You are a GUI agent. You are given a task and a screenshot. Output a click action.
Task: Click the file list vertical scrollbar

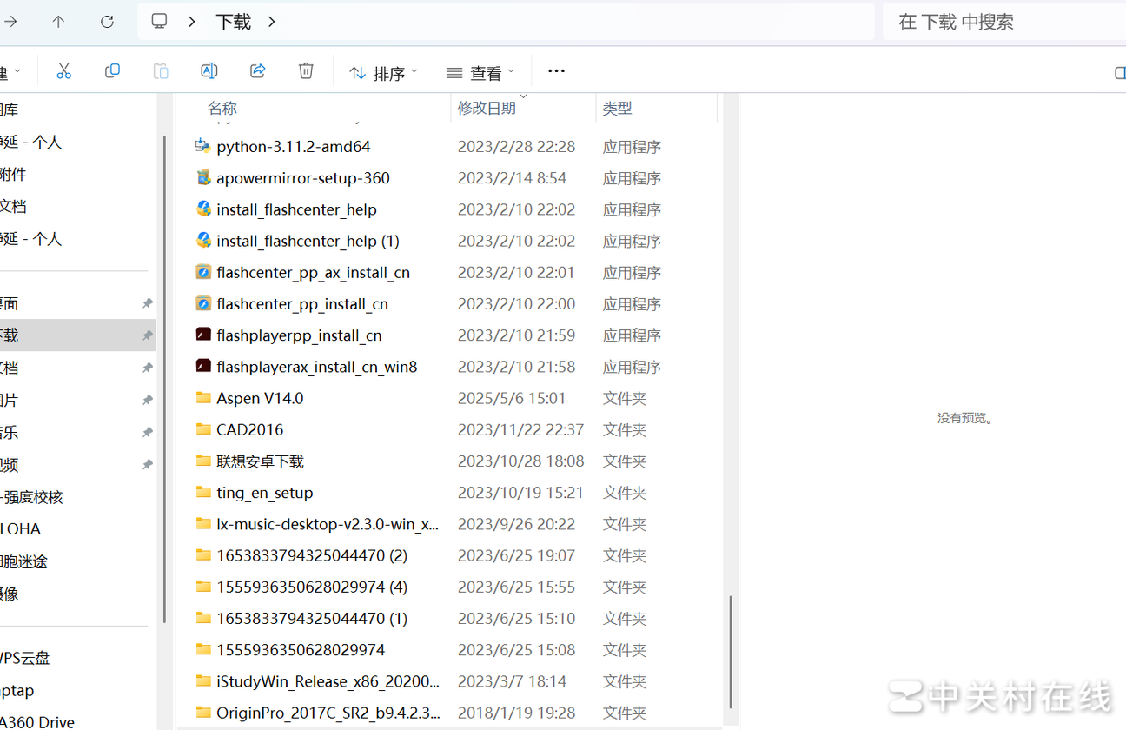[731, 652]
